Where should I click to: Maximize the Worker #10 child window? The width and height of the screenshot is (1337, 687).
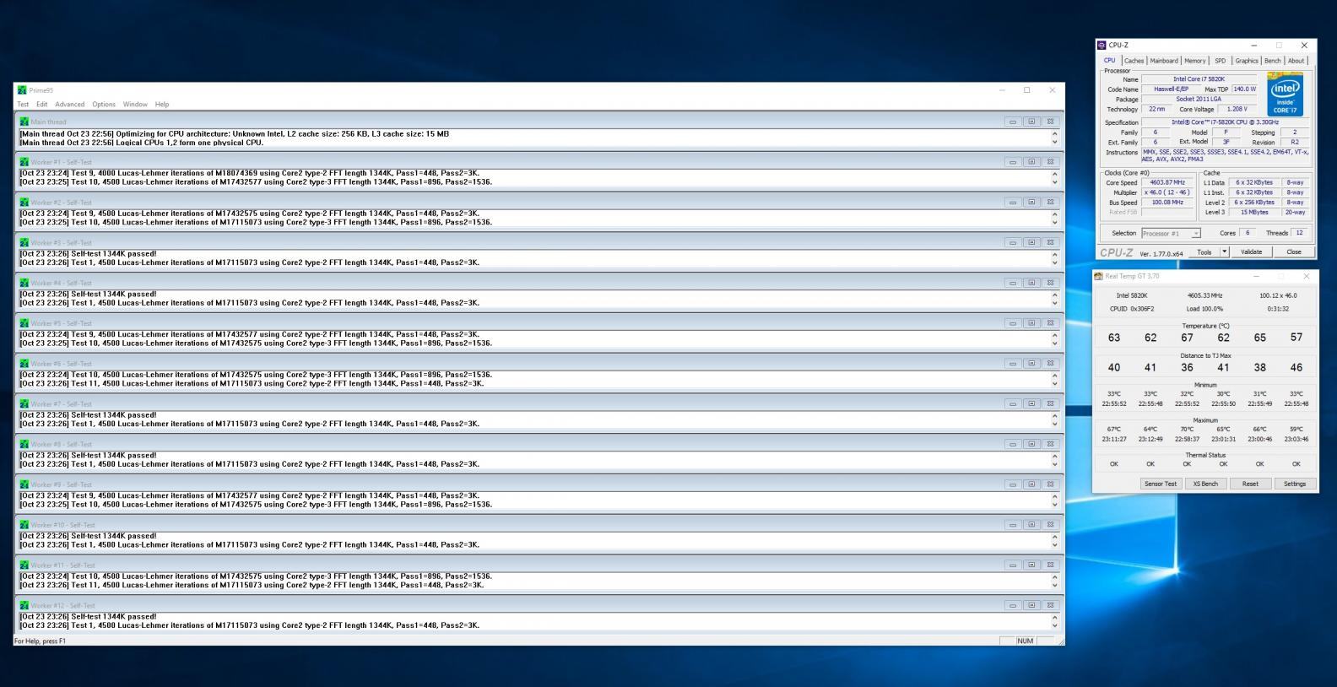coord(1031,525)
